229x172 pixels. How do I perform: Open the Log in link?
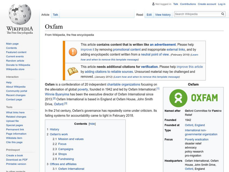[x=222, y=4]
